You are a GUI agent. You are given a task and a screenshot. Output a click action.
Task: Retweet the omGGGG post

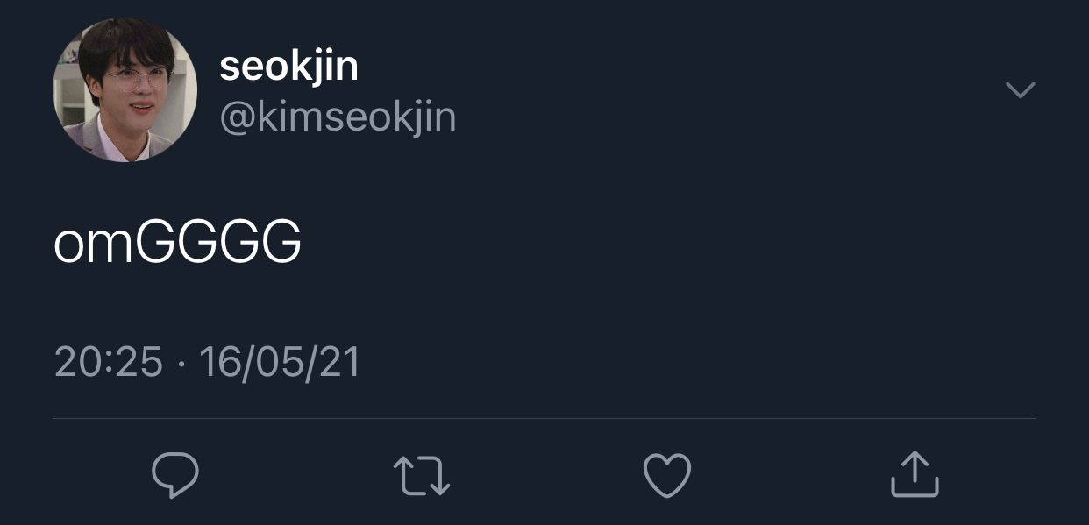coord(422,475)
